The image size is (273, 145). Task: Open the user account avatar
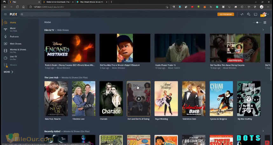264,14
